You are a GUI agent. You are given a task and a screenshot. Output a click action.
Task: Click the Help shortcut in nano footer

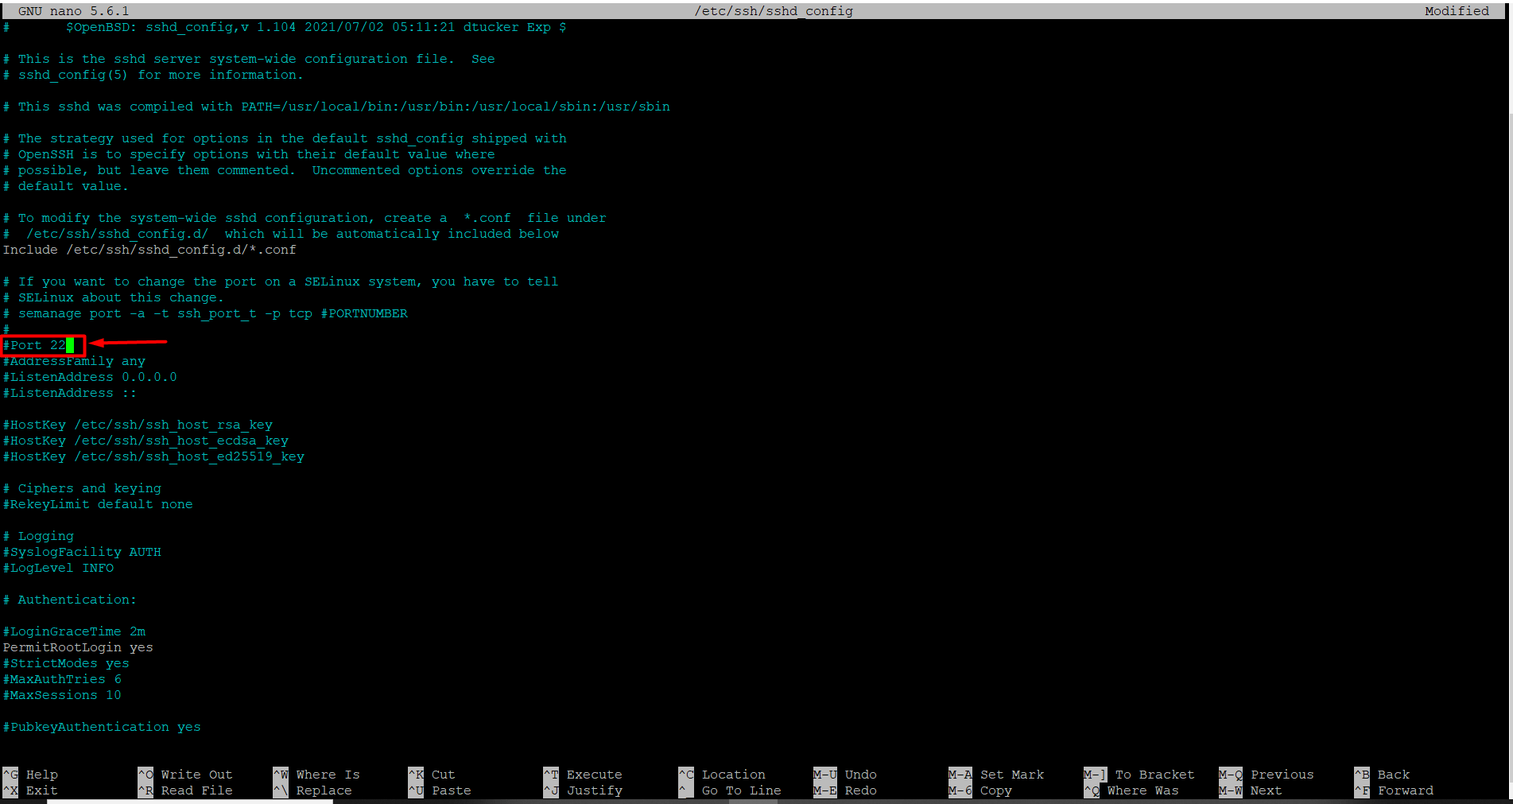(41, 775)
